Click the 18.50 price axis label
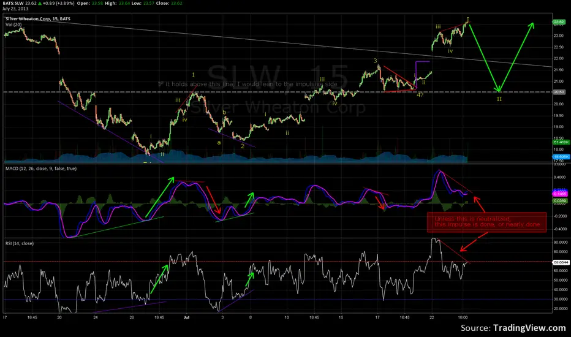 (x=559, y=138)
